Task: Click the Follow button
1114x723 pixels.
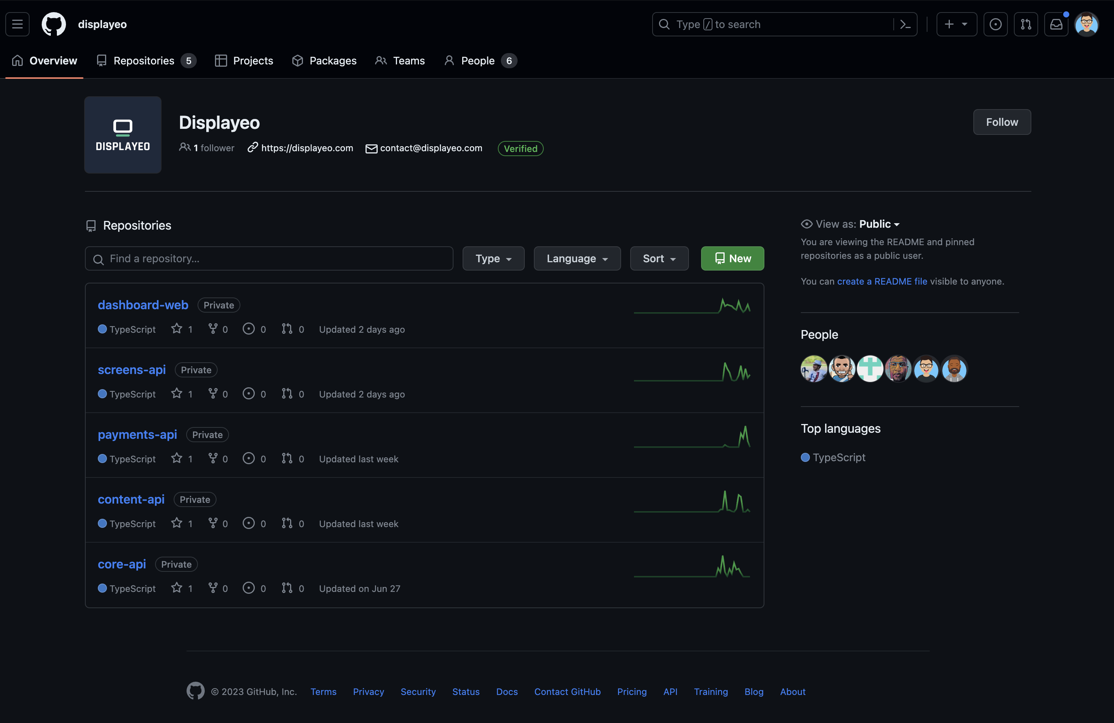Action: [x=1002, y=122]
